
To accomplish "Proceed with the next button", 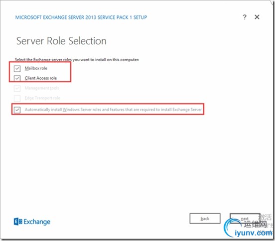I will click(x=245, y=219).
